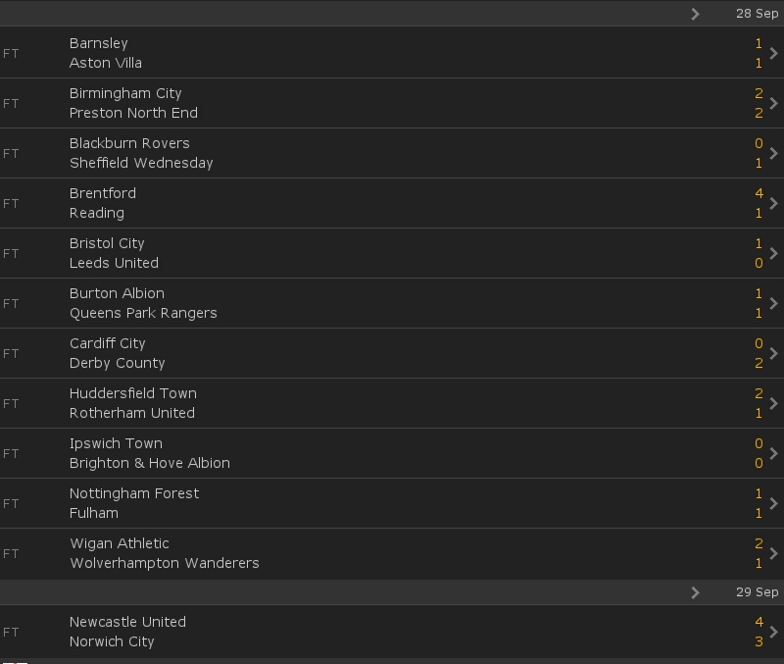Click FT status of Newcastle United match
784x664 pixels.
point(11,633)
